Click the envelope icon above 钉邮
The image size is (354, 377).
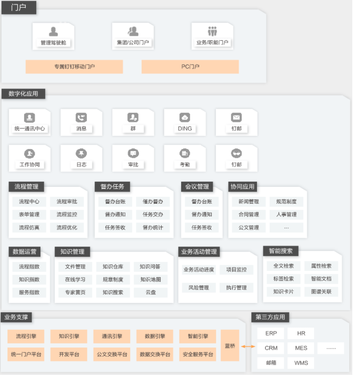(x=236, y=117)
